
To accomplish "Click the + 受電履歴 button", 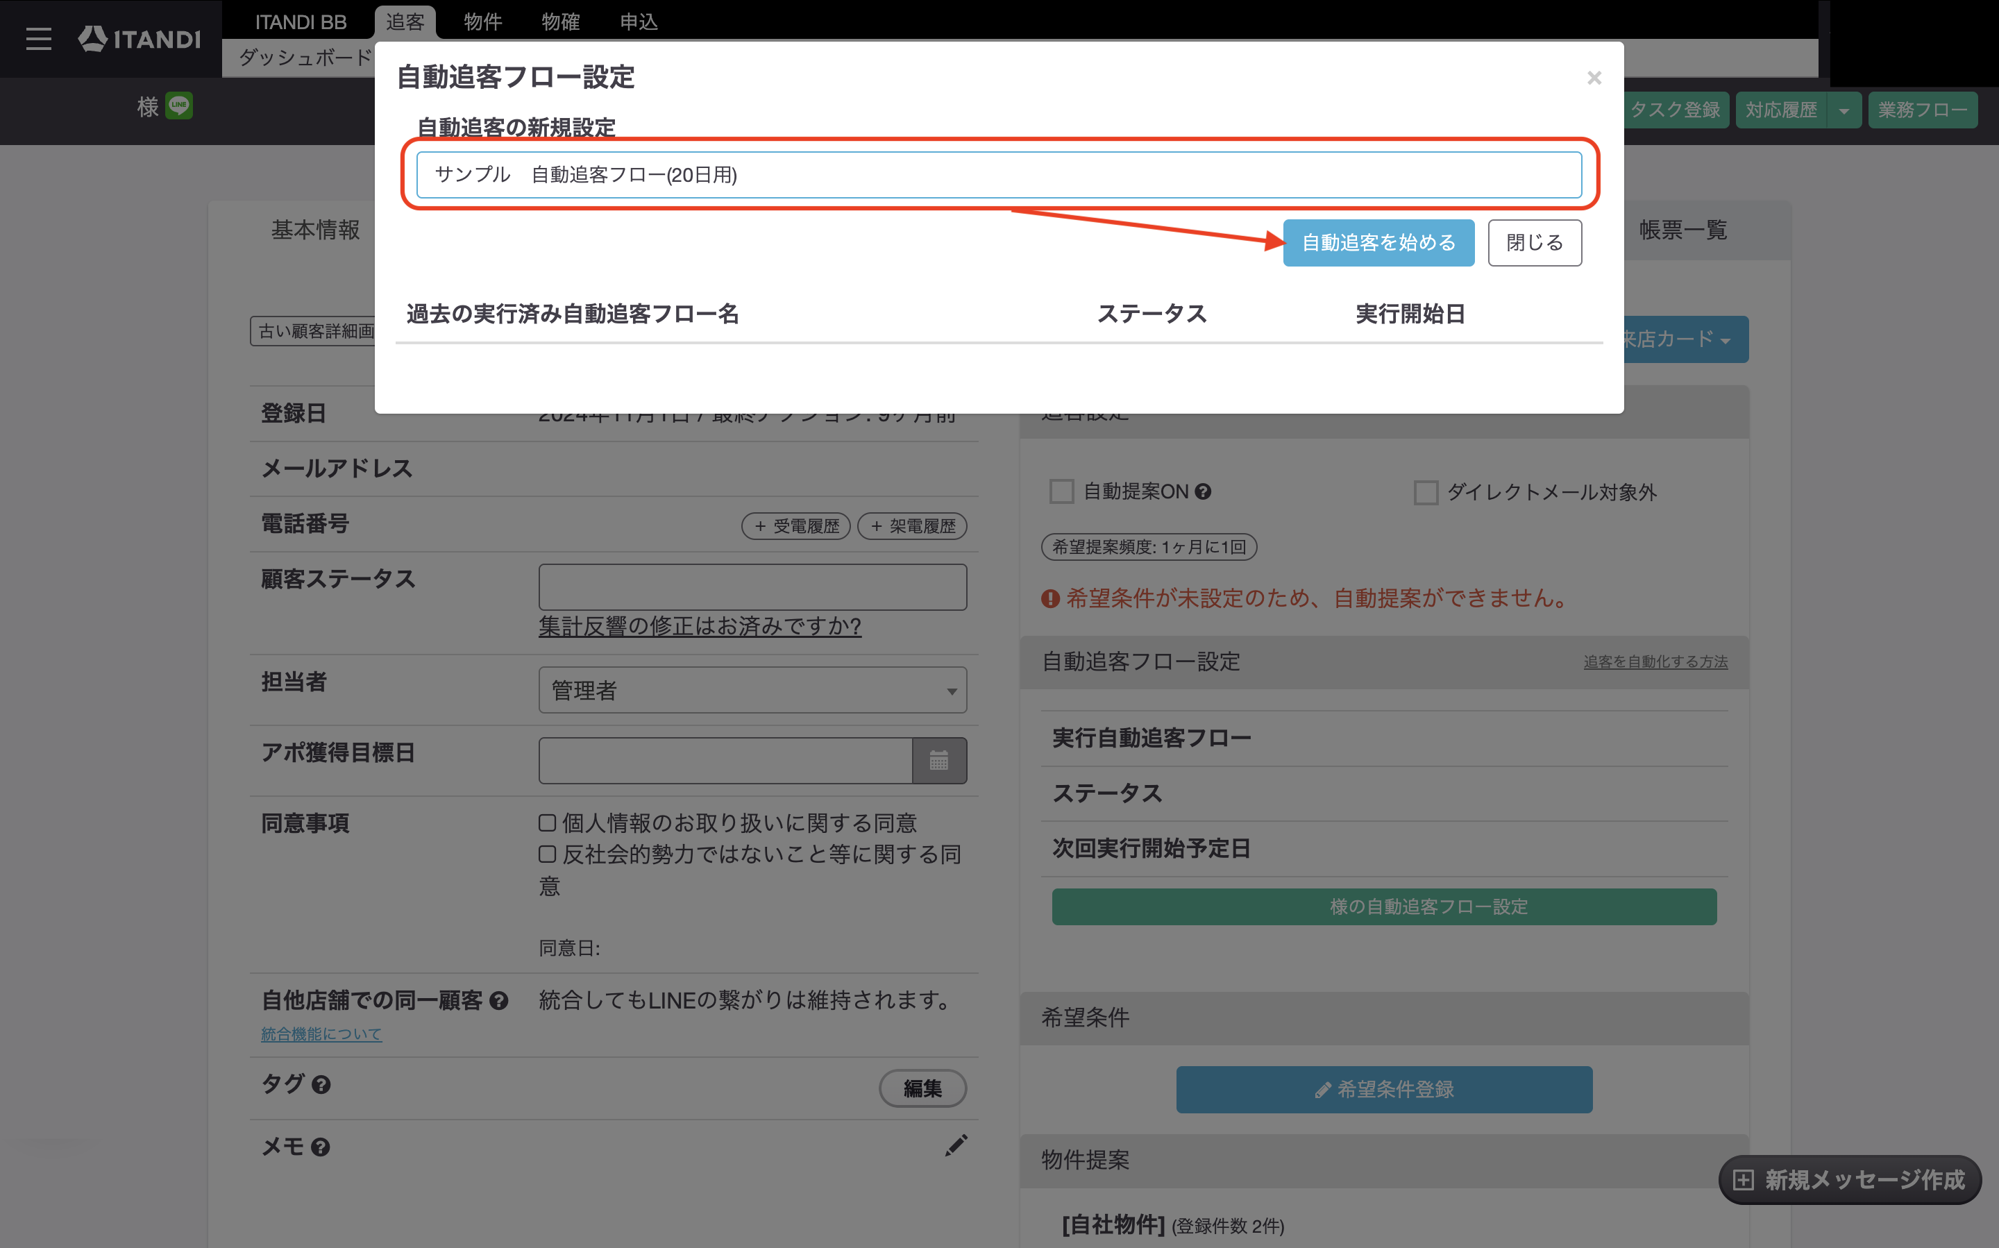I will (x=795, y=525).
